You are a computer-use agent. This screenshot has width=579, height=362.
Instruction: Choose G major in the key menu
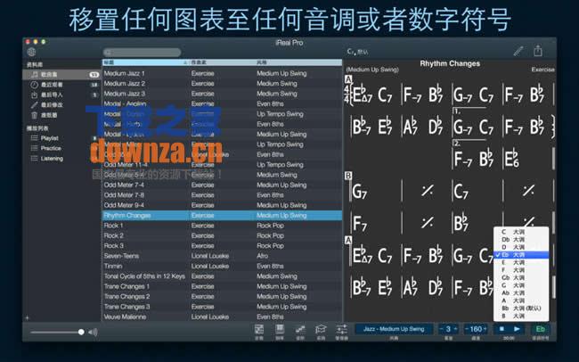click(x=521, y=285)
